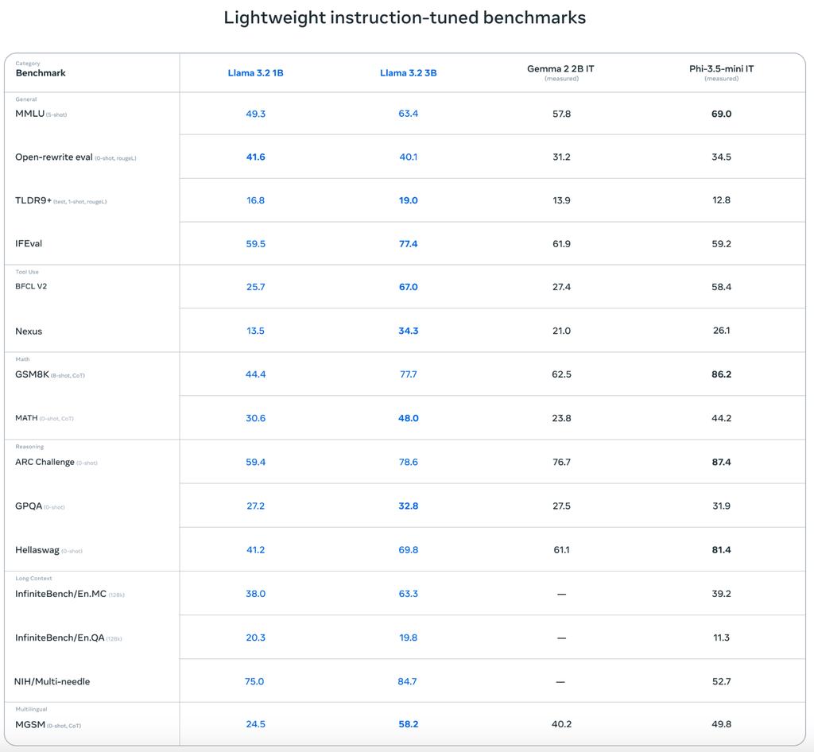
Task: Click the MMLU benchmark row label
Action: point(29,114)
